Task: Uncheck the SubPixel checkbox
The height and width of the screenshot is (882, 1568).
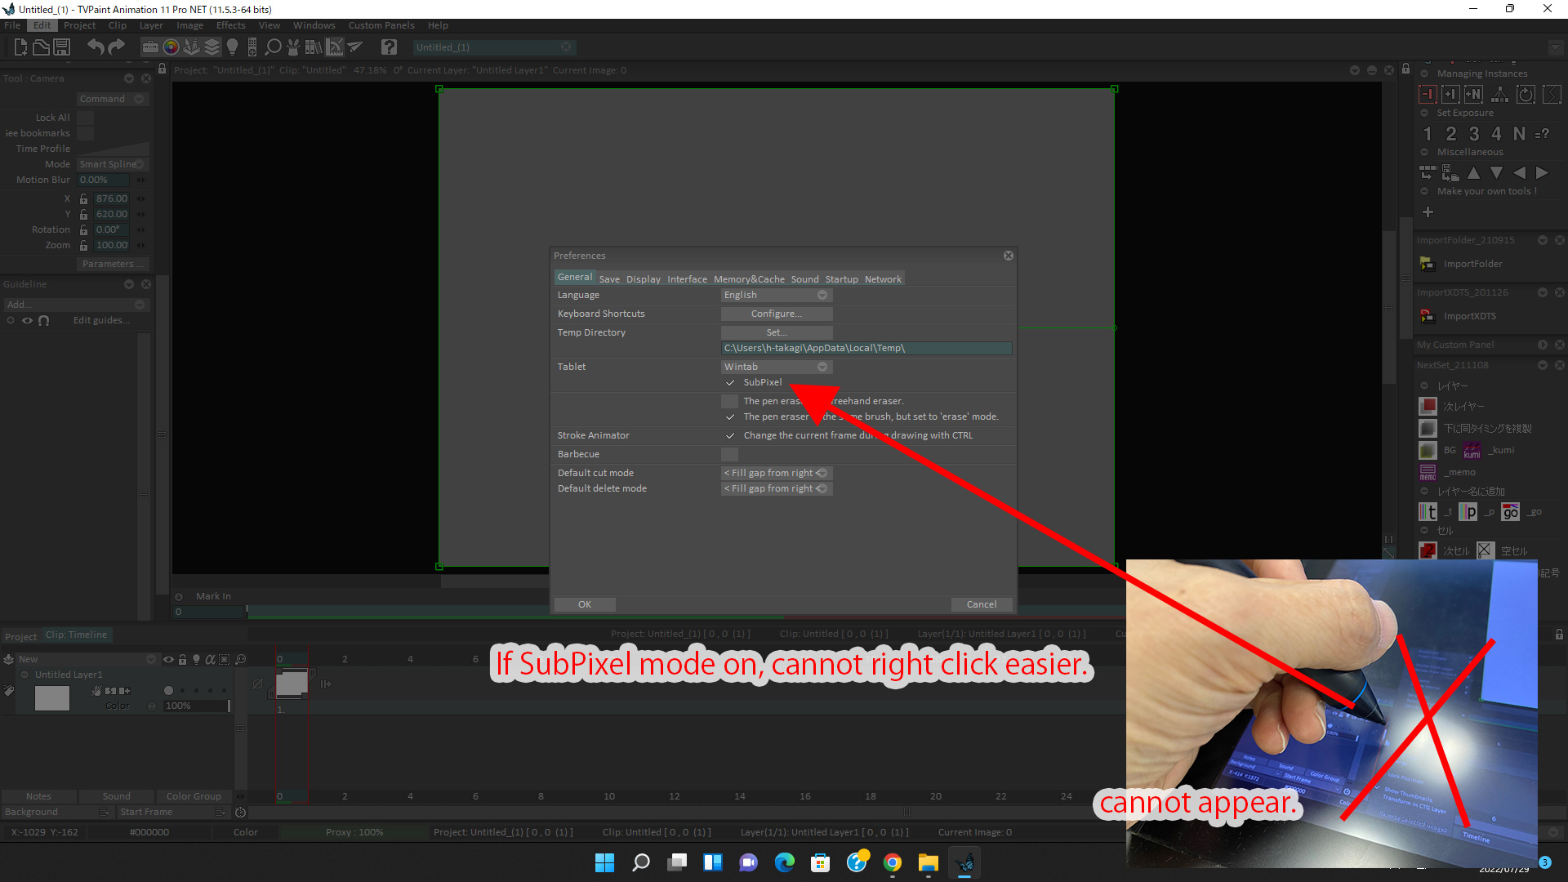Action: (730, 383)
